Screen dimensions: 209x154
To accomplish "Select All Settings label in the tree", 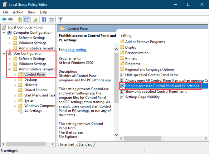I will tap(33, 111).
